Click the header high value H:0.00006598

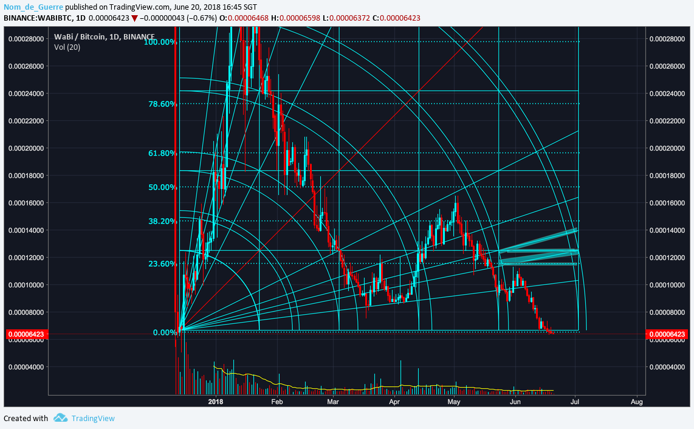pyautogui.click(x=295, y=18)
